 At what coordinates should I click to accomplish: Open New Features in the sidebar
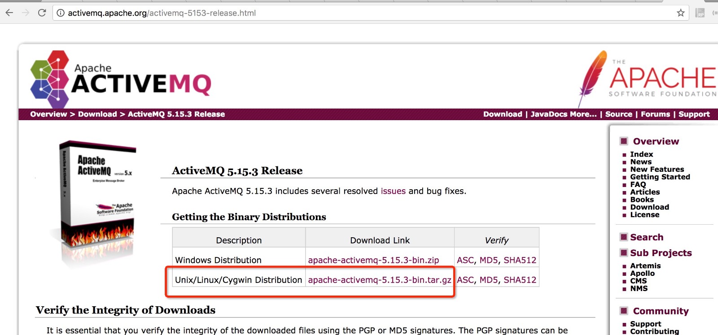(657, 170)
